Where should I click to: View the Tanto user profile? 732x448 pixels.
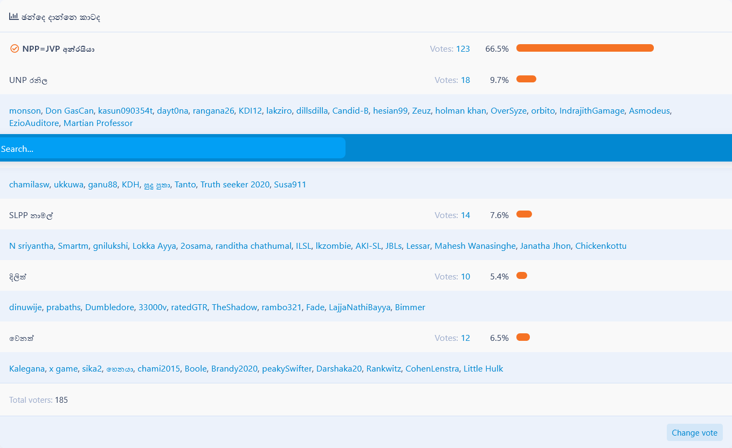coord(185,185)
